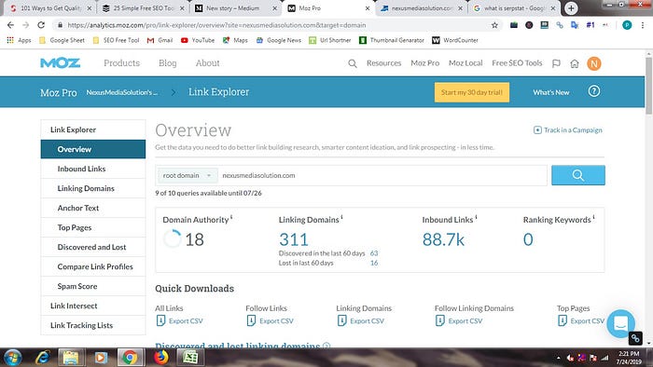Switch to the nexusmediasolution.com tab
The width and height of the screenshot is (653, 367).
421,8
